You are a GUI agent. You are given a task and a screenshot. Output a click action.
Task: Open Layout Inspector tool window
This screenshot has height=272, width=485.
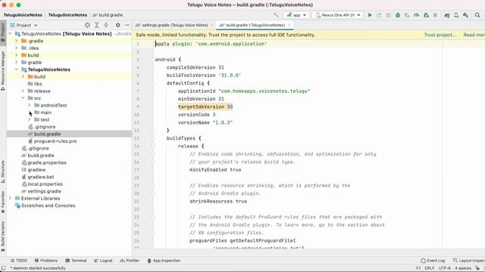coord(469,261)
